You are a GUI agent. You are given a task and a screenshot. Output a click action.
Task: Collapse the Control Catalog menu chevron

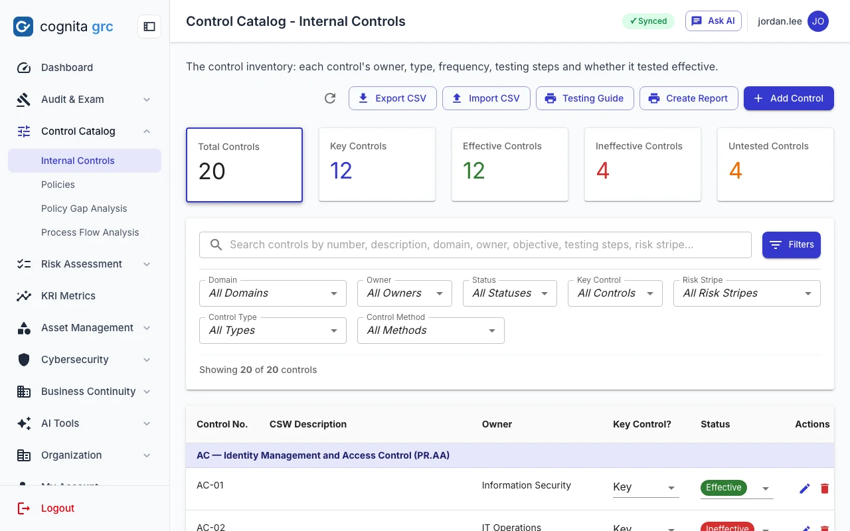(147, 131)
